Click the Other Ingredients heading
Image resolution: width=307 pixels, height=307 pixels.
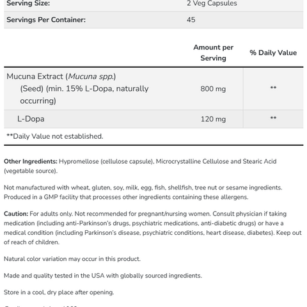(x=31, y=161)
